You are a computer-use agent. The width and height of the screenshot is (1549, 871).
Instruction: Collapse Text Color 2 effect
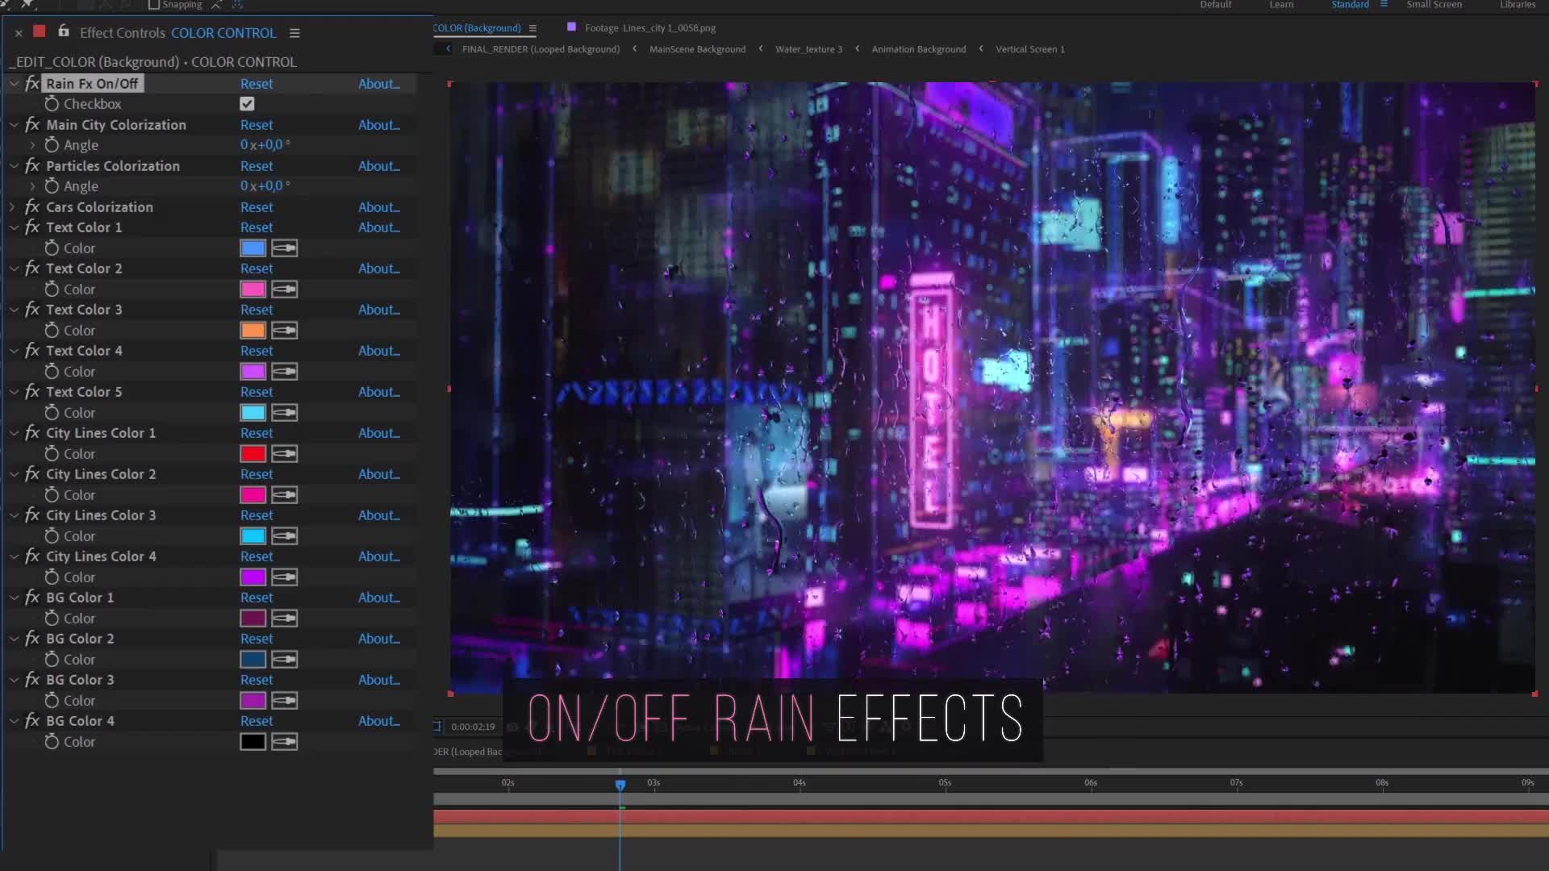point(14,269)
